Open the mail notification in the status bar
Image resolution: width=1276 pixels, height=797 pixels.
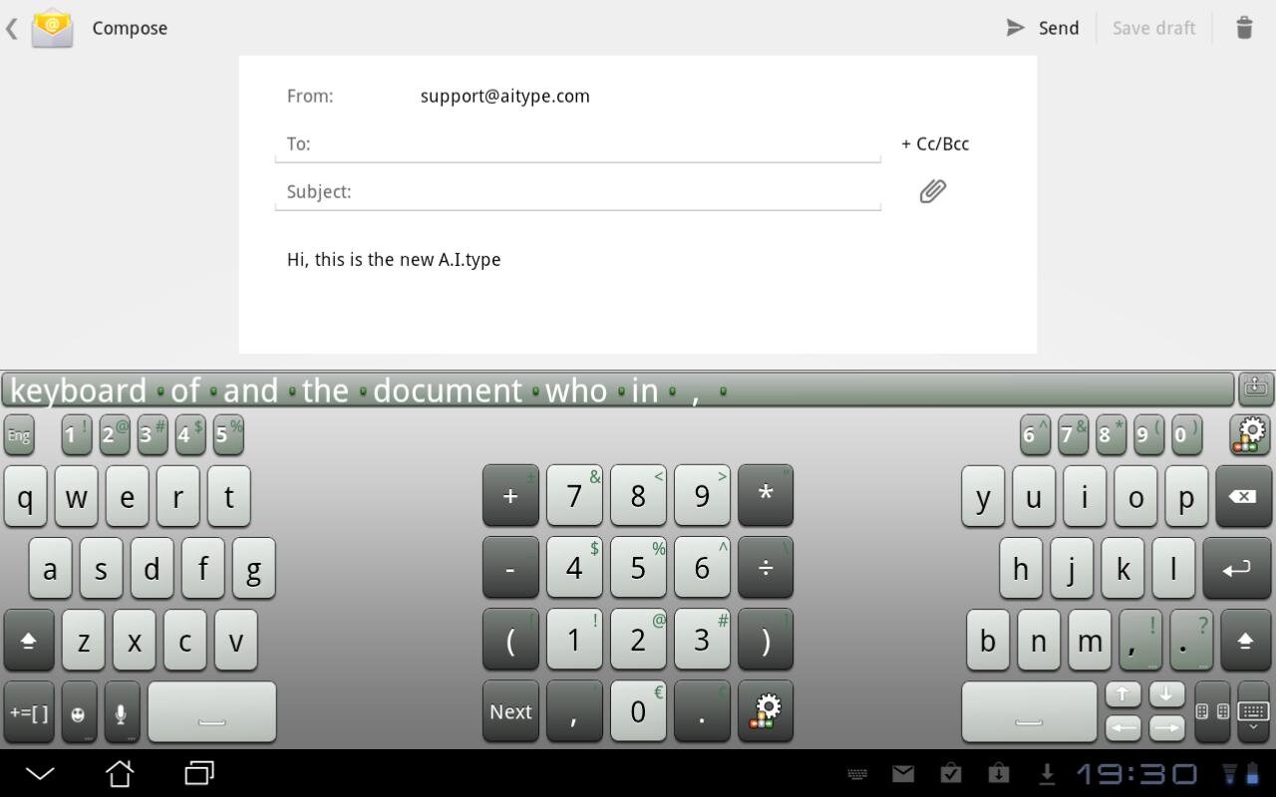click(903, 773)
